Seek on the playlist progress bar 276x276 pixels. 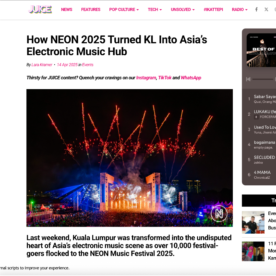click(x=263, y=79)
